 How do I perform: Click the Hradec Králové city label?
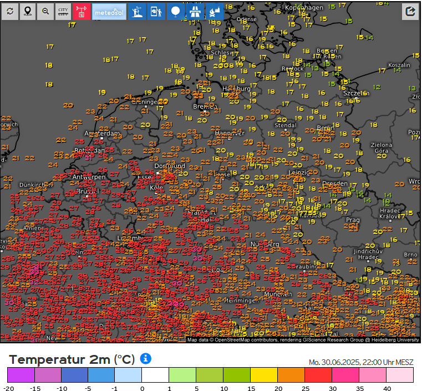(390, 214)
